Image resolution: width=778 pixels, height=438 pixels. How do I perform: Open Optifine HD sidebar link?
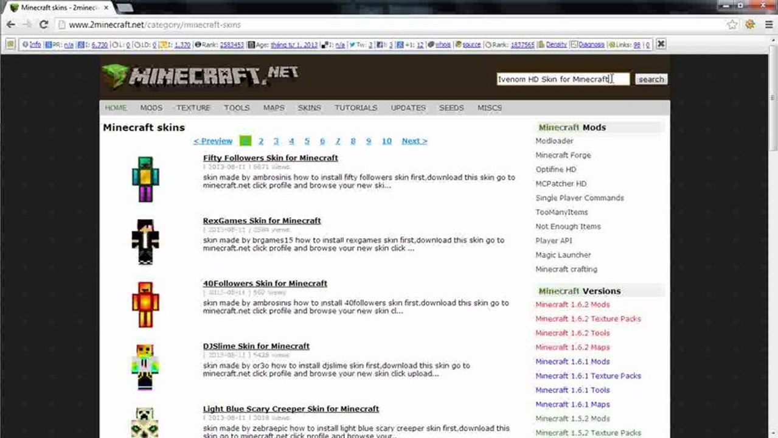tap(556, 170)
